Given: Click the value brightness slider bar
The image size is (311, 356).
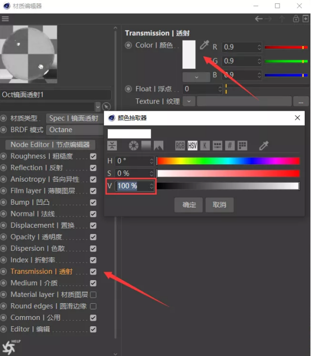Looking at the screenshot, I should click(x=228, y=186).
